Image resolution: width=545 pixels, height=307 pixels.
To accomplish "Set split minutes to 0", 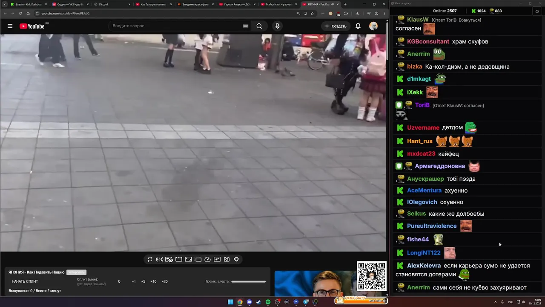I will [x=119, y=281].
